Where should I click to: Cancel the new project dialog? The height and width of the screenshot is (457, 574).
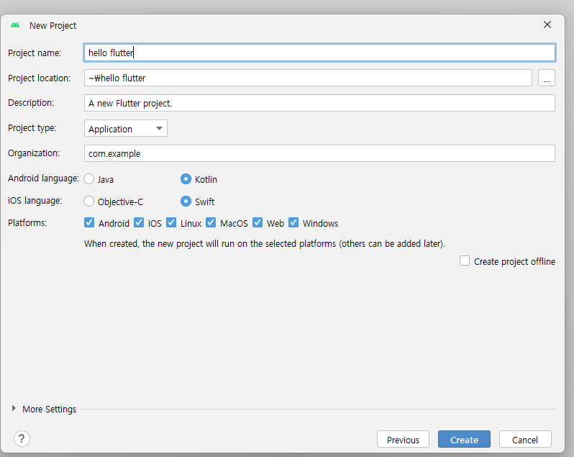pos(525,439)
